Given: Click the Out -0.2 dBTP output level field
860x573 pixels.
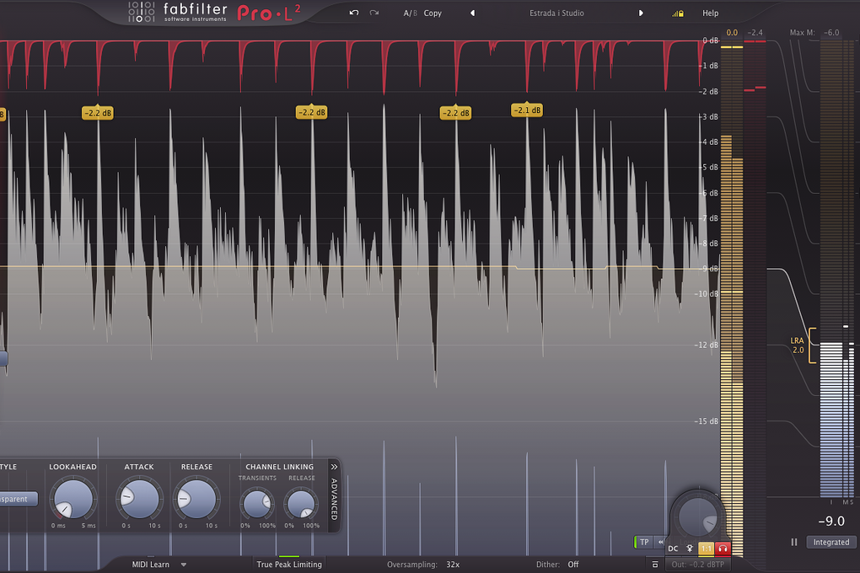Looking at the screenshot, I should (697, 565).
